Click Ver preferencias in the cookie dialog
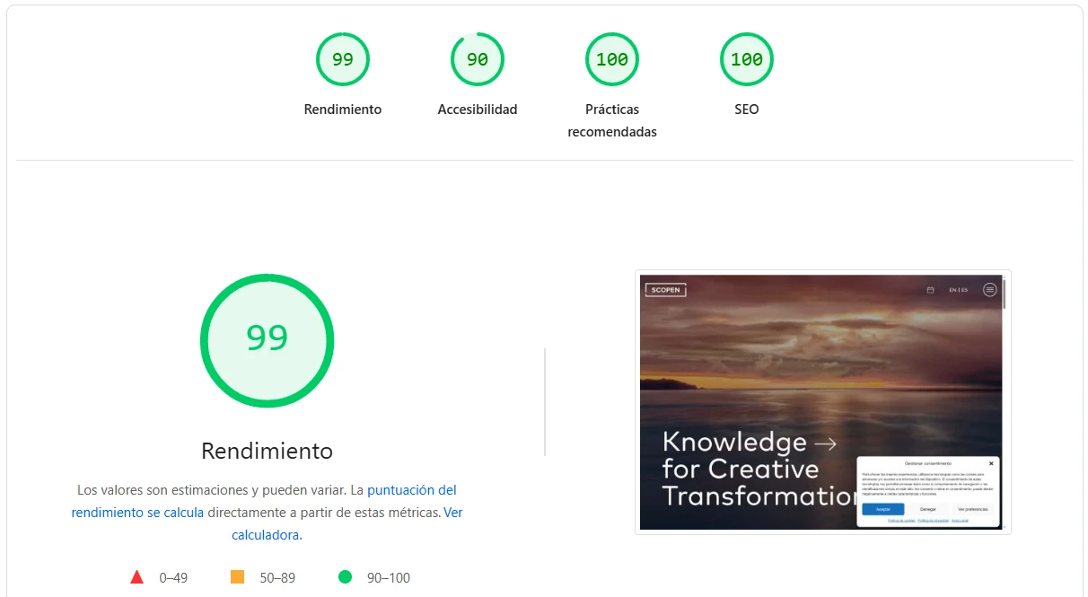The height and width of the screenshot is (597, 1088). click(x=971, y=509)
